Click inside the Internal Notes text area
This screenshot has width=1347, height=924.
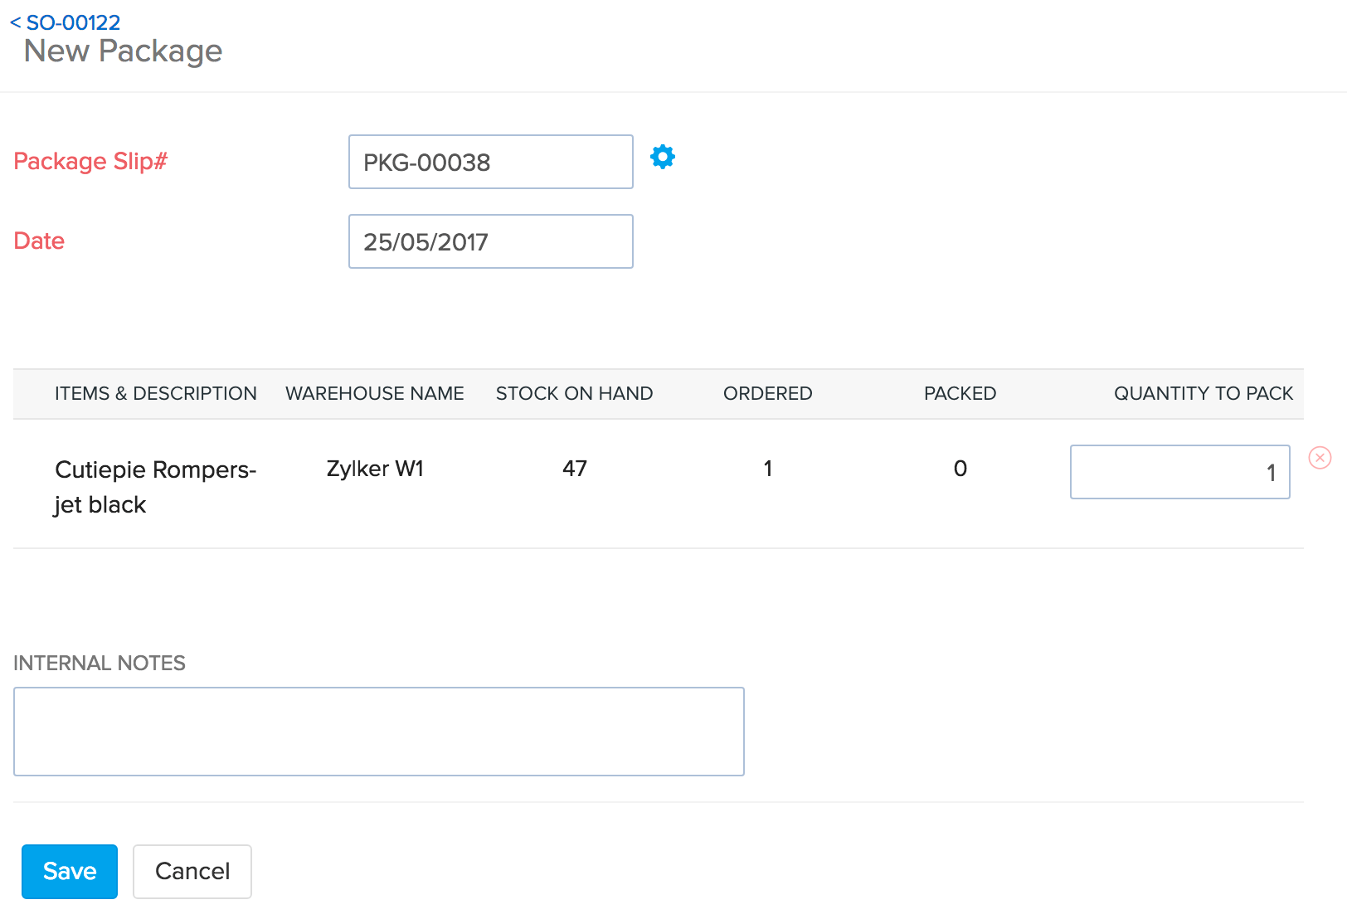378,731
